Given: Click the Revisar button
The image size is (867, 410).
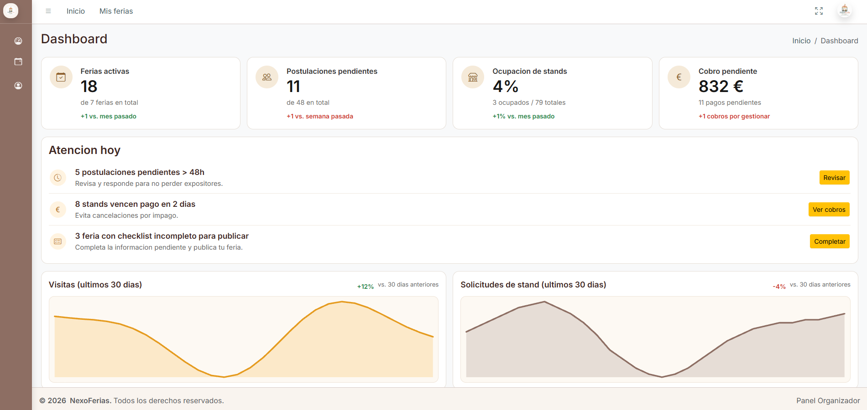Looking at the screenshot, I should 834,178.
